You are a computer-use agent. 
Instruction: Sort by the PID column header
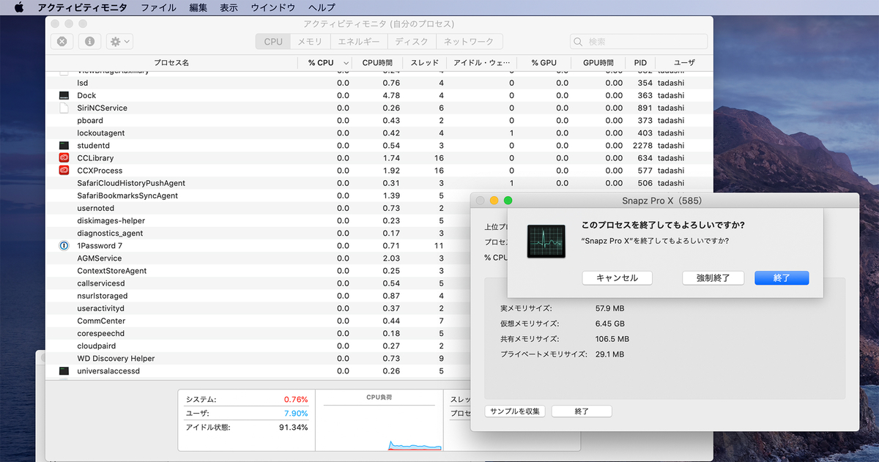[x=640, y=63]
